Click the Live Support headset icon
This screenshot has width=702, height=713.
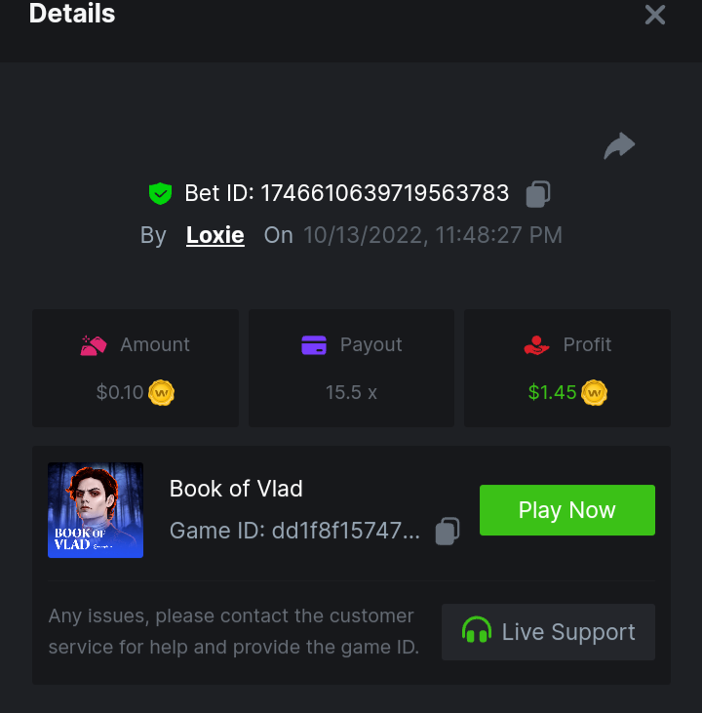point(477,632)
